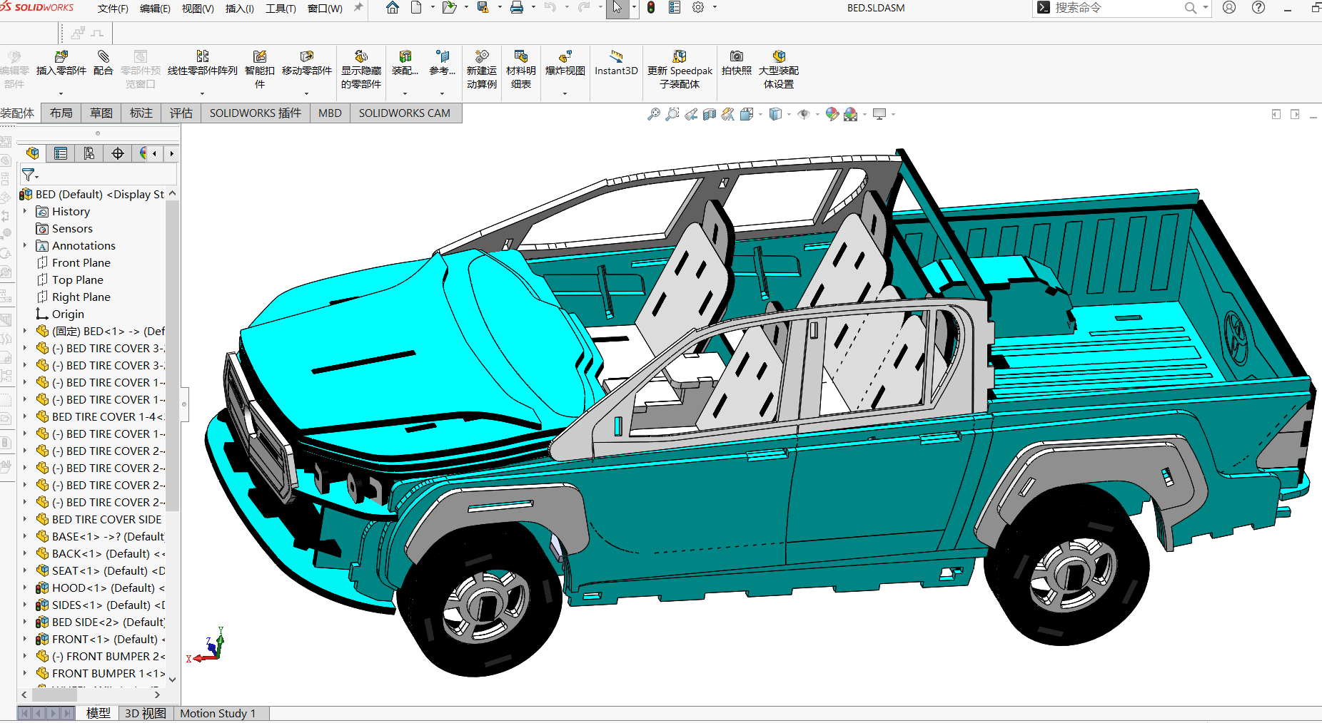Click Zoom to Fit magnifier icon
The width and height of the screenshot is (1322, 723).
[x=653, y=114]
